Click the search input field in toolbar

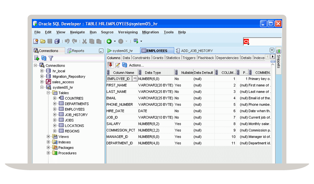pyautogui.click(x=265, y=42)
